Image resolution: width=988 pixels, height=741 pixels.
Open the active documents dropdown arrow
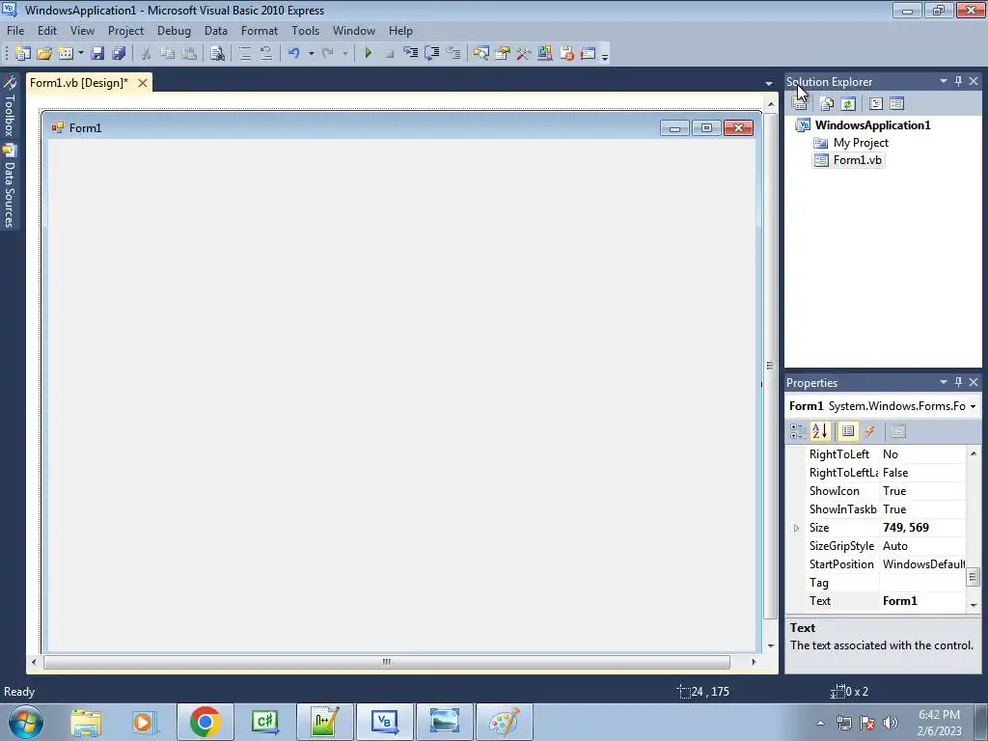[x=769, y=83]
